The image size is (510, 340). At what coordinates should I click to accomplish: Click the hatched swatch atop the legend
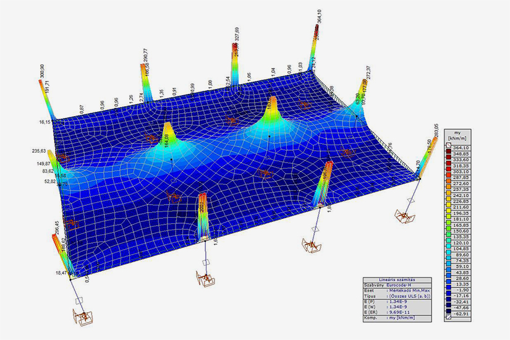click(x=447, y=142)
